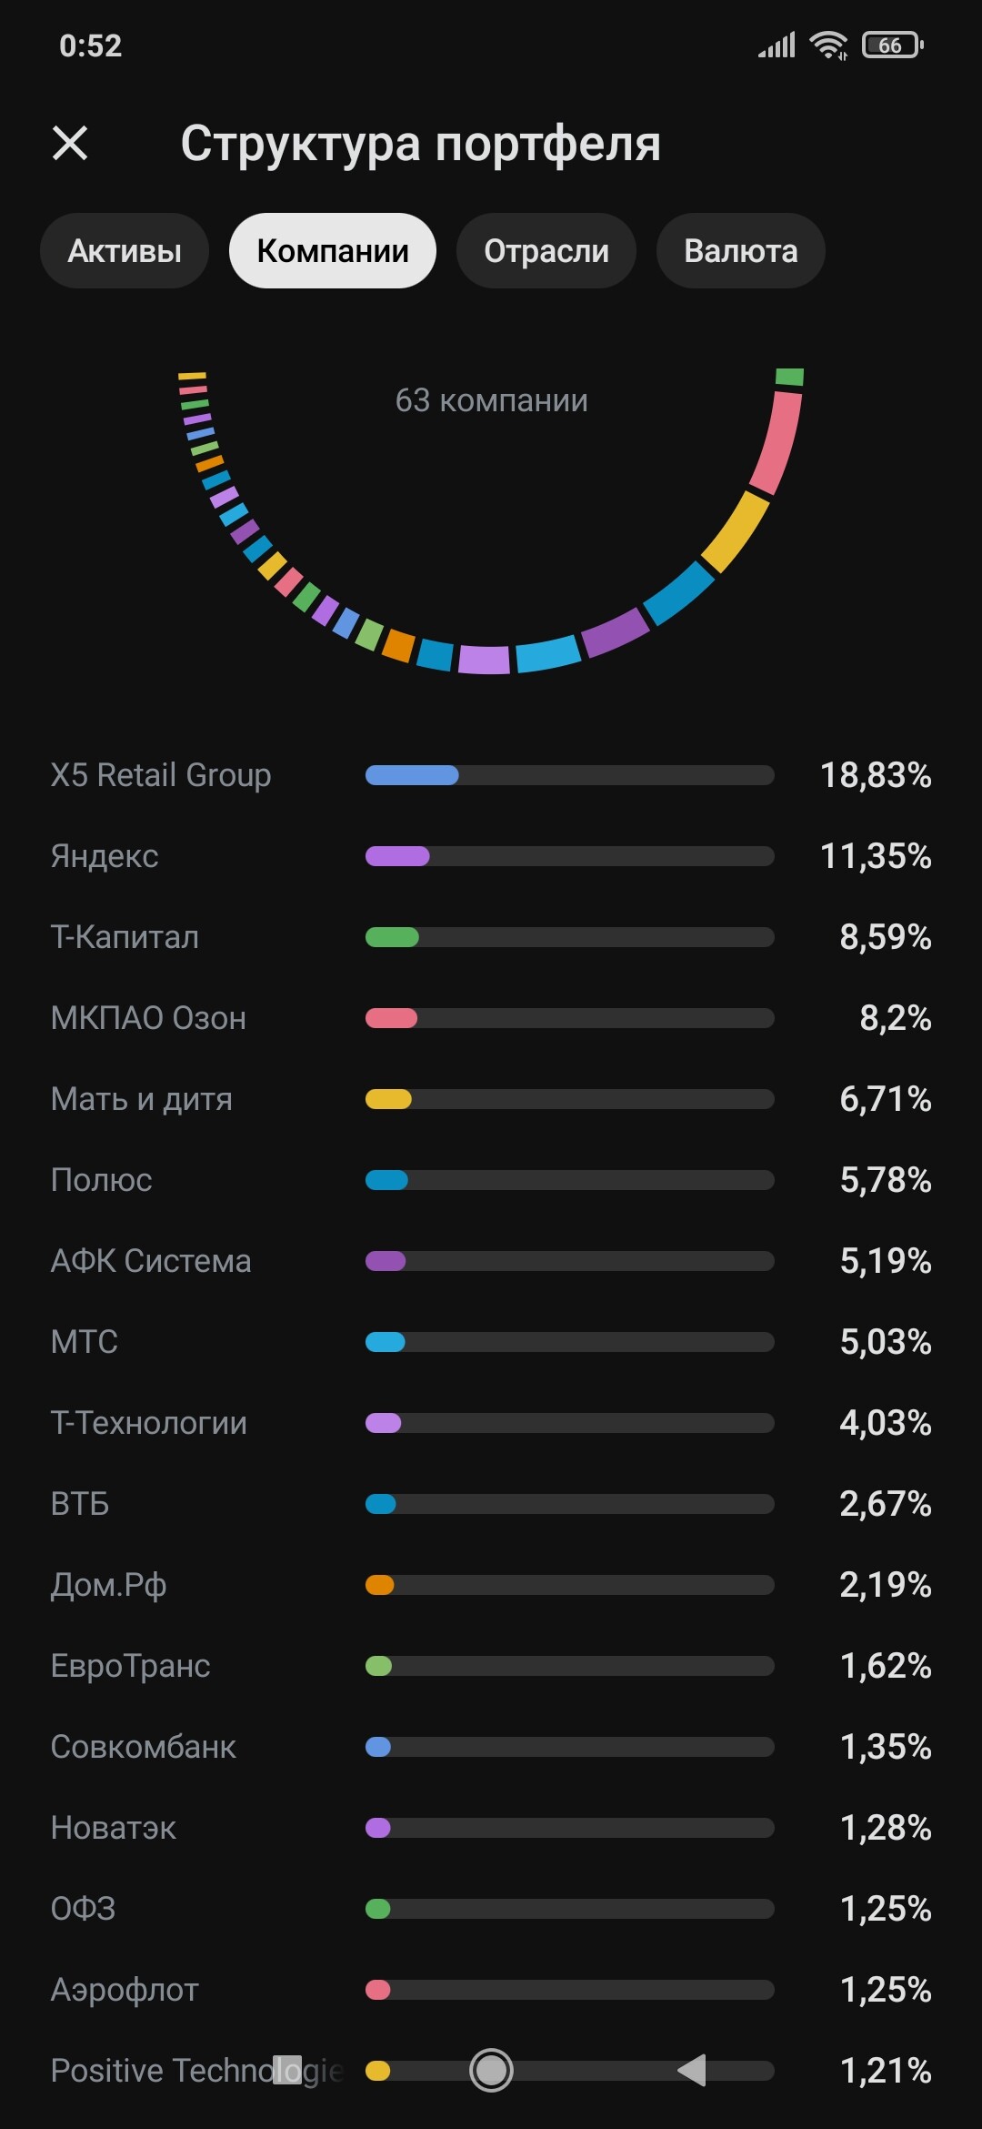Image resolution: width=982 pixels, height=2129 pixels.
Task: Open the Полюс company row
Action: click(491, 1180)
